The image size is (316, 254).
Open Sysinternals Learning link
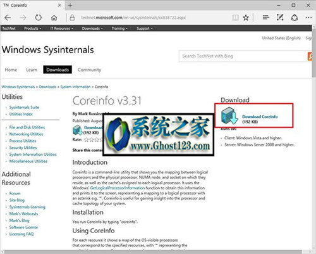[27, 207]
